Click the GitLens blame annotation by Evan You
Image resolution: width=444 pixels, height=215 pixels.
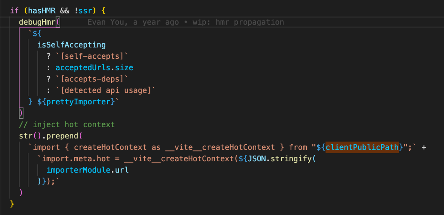pos(186,22)
